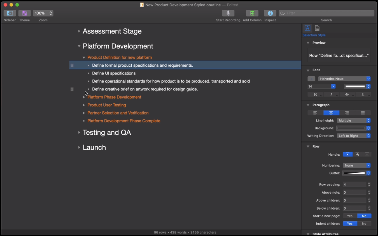Apply Underline to the selected row
This screenshot has width=378, height=236.
point(363,95)
